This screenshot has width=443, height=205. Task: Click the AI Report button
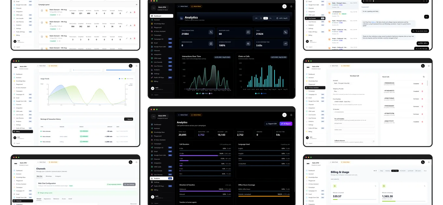pyautogui.click(x=286, y=124)
